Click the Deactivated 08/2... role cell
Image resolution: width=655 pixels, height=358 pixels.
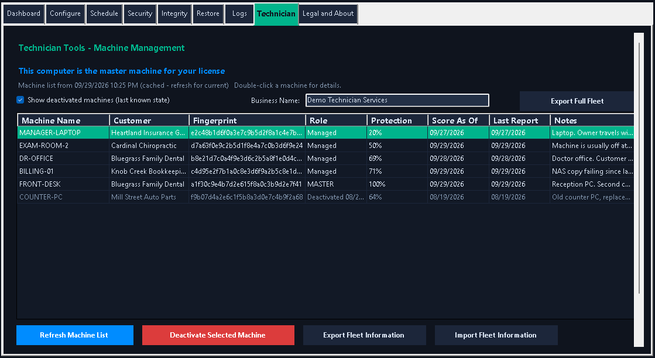coord(336,197)
